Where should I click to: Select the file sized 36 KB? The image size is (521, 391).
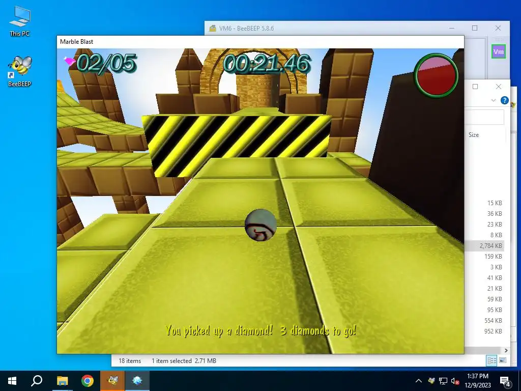pyautogui.click(x=495, y=213)
